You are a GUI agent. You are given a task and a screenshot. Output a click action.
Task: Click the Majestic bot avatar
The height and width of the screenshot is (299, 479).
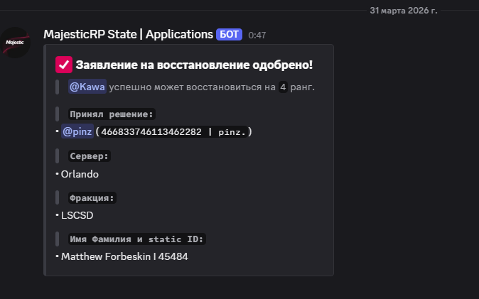point(15,43)
